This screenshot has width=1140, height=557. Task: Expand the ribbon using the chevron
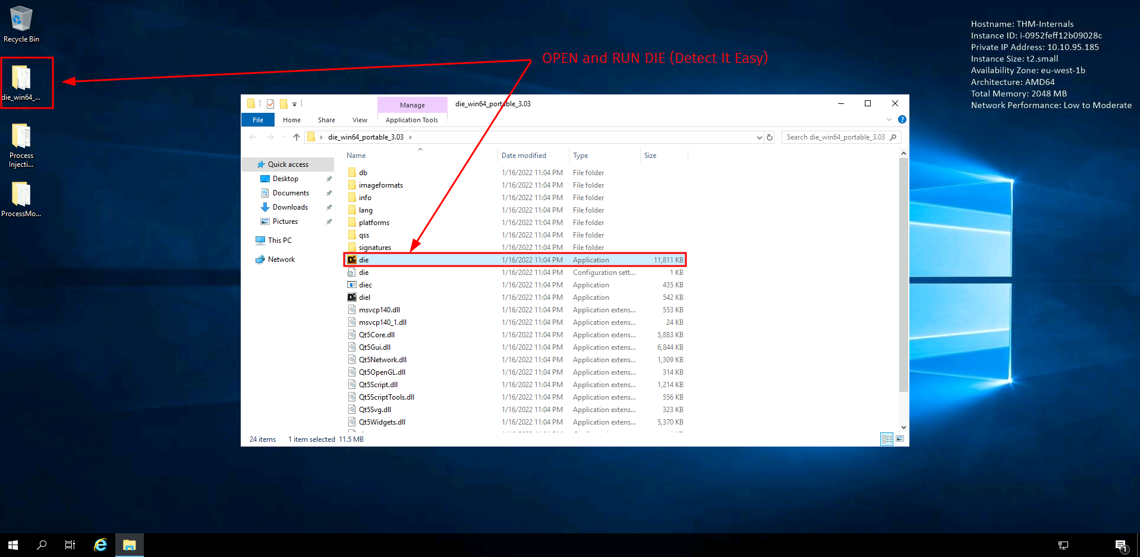point(889,119)
